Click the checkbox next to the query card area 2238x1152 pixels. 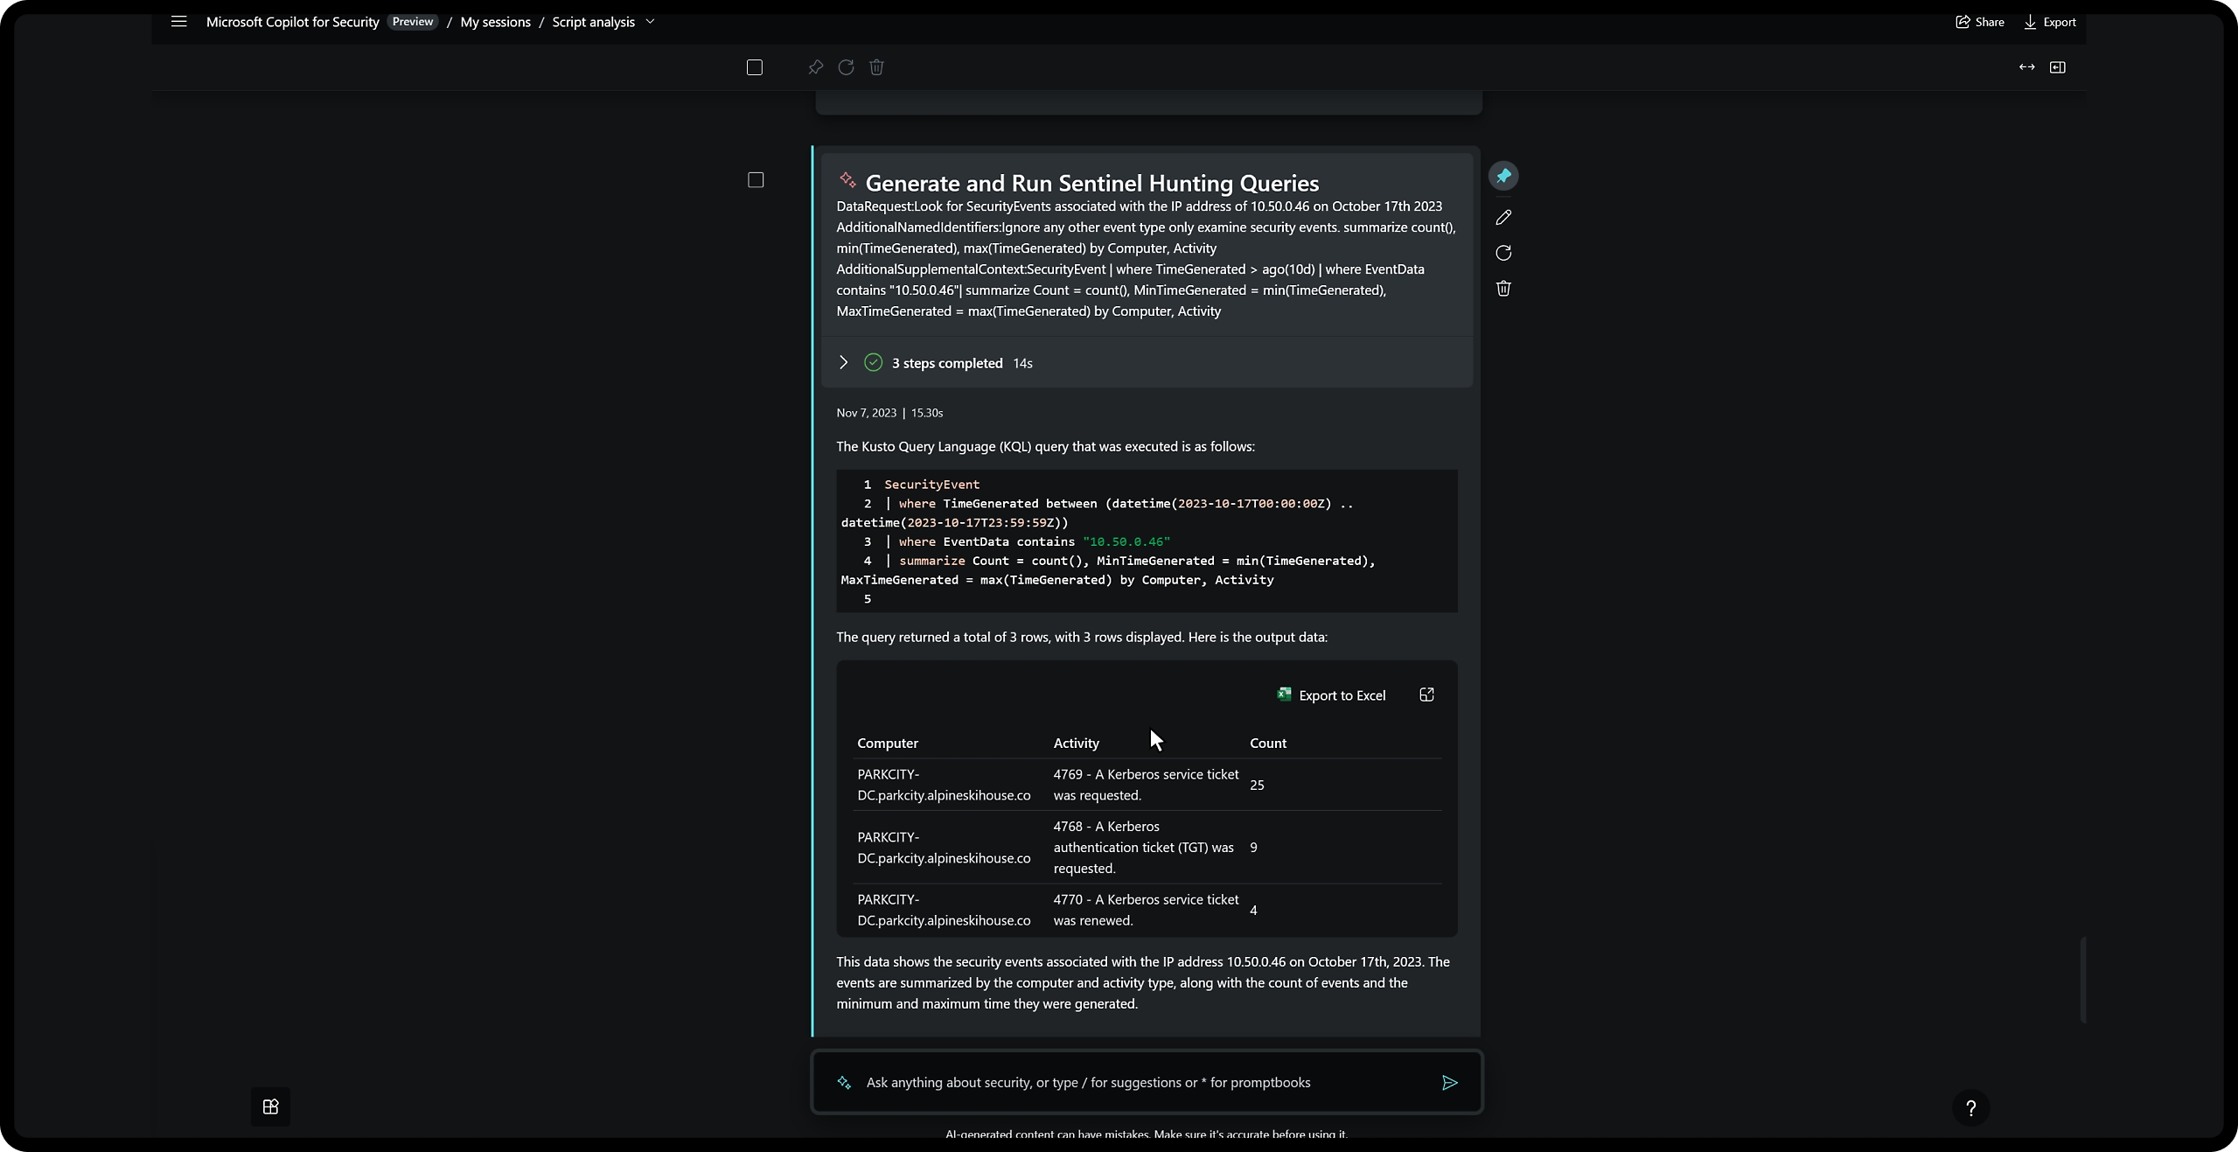pyautogui.click(x=756, y=178)
